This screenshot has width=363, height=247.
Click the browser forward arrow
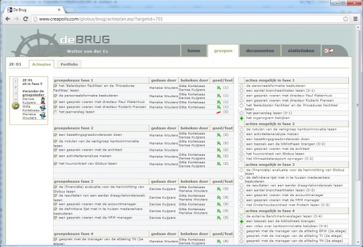pos(17,19)
